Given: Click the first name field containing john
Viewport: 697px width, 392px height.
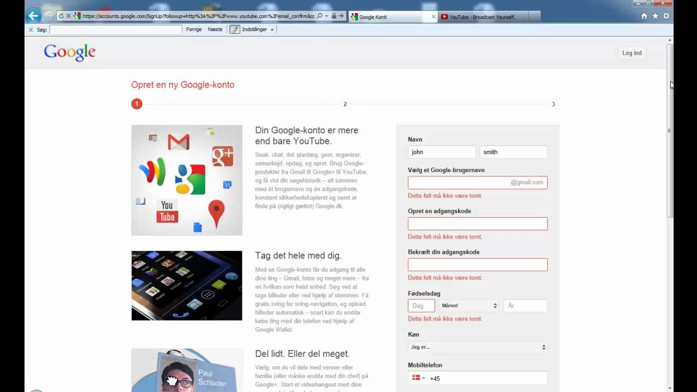Looking at the screenshot, I should click(442, 152).
